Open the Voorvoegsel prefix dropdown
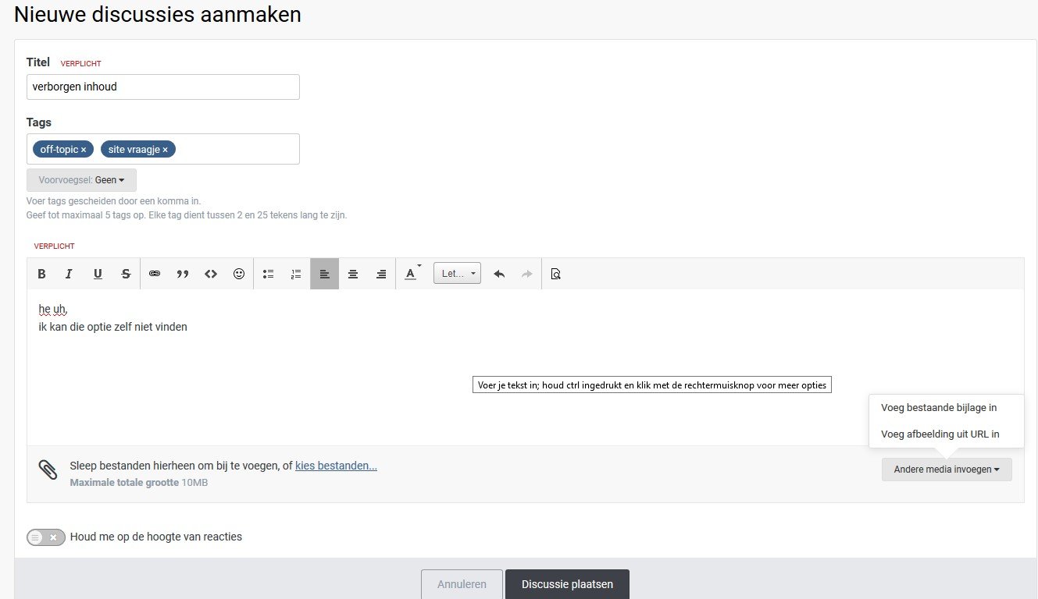Viewport: 1038px width, 599px height. 81,180
